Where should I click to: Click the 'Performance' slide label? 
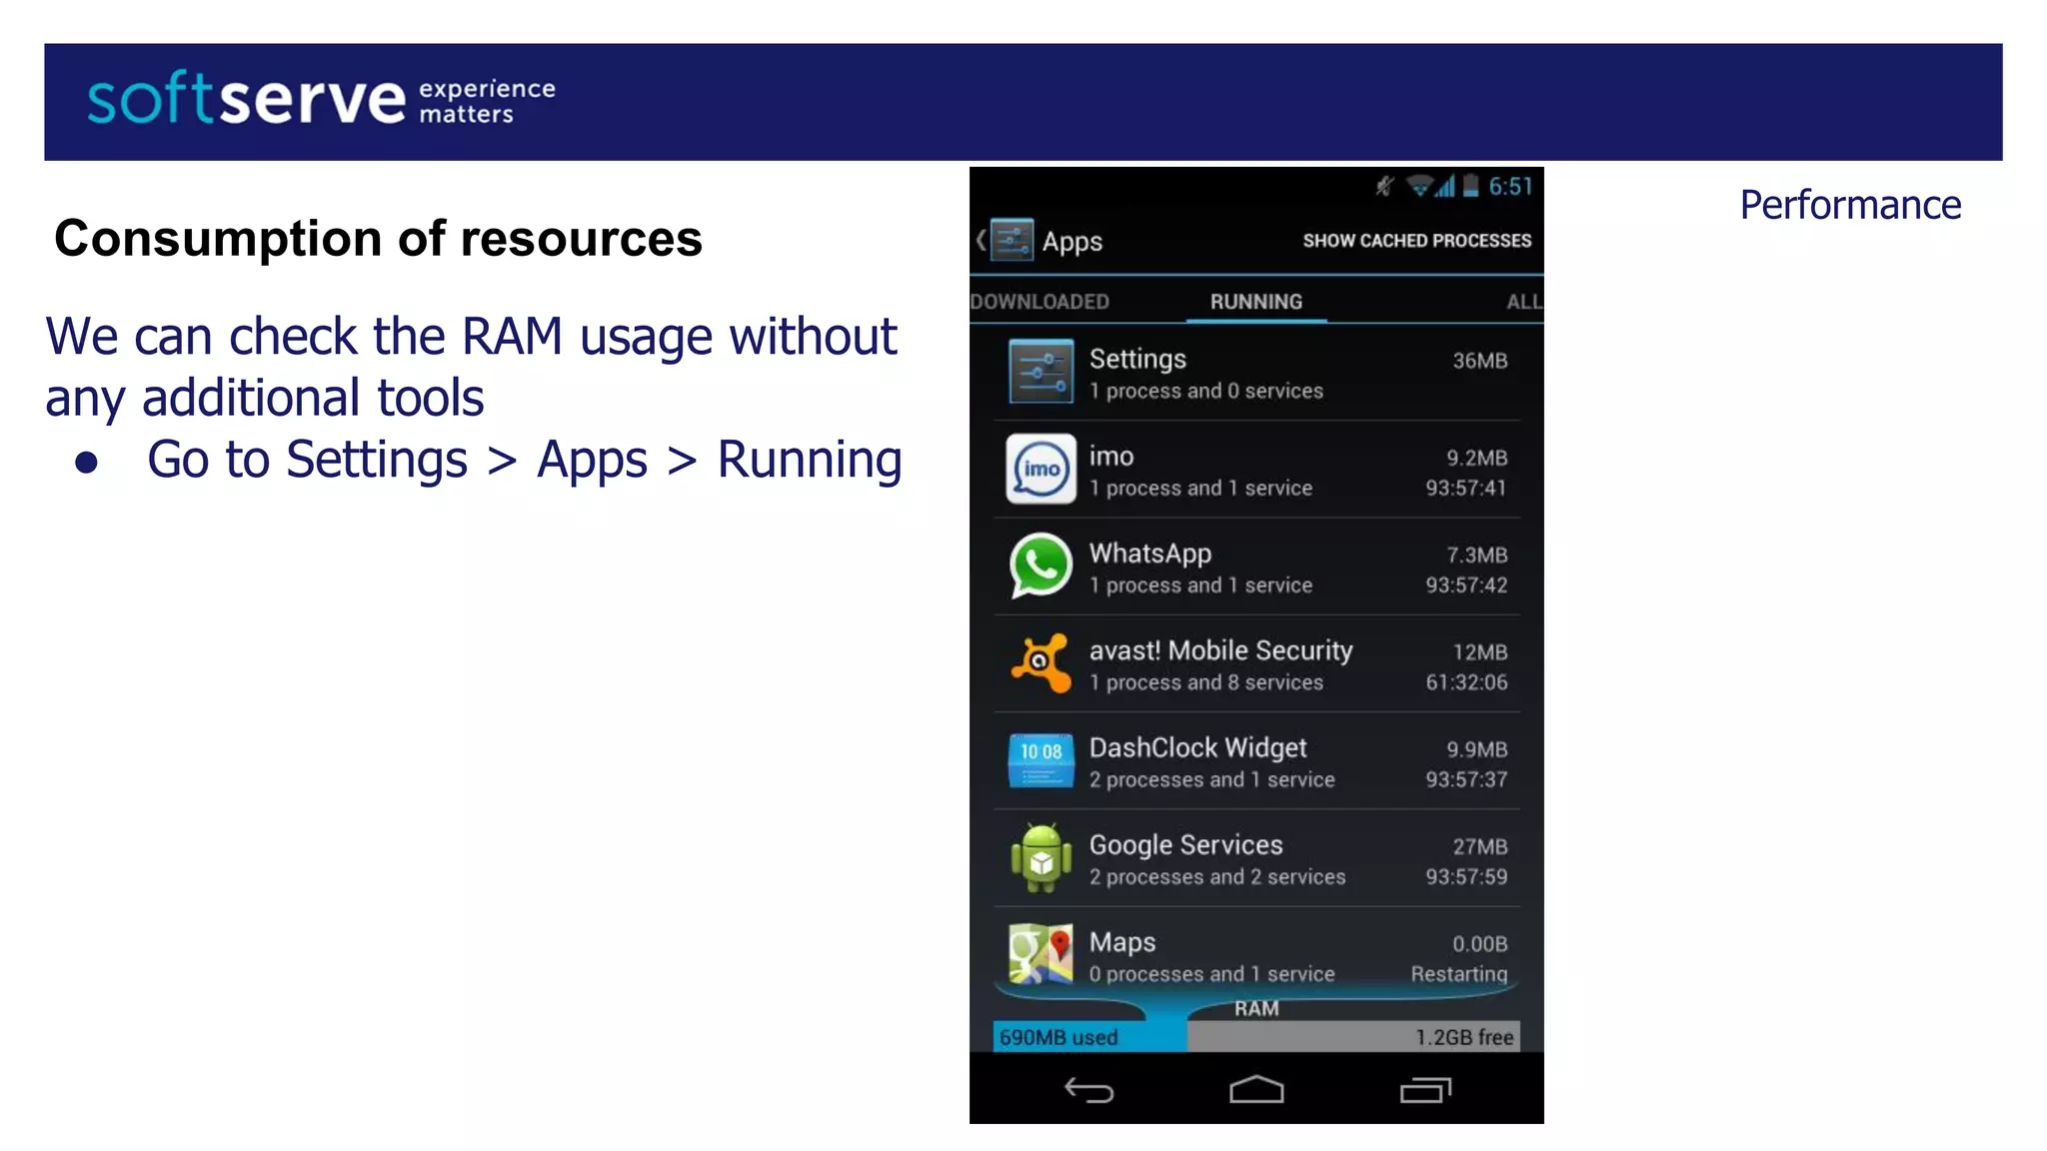(x=1850, y=205)
